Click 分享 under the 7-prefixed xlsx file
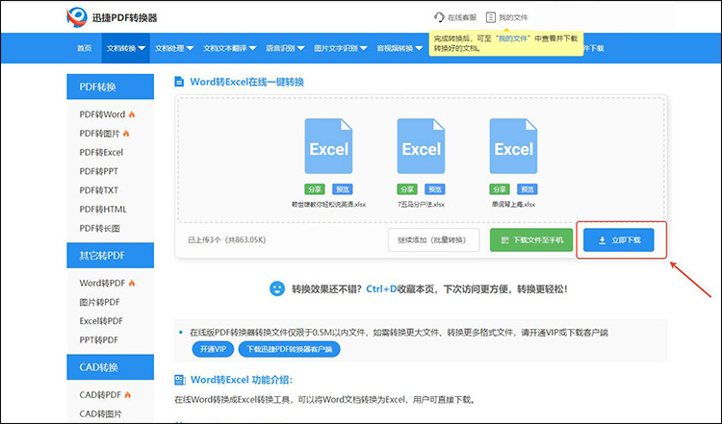This screenshot has height=424, width=722. click(407, 189)
